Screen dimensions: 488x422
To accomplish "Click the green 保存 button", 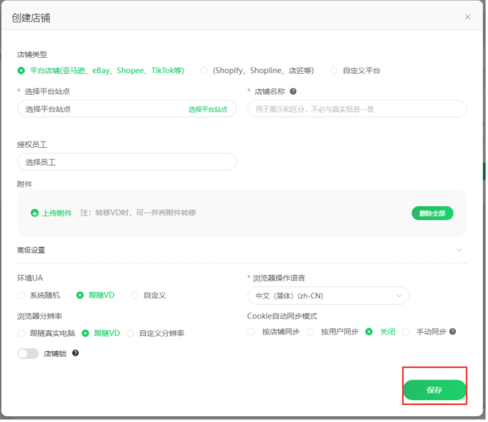I will coord(437,391).
